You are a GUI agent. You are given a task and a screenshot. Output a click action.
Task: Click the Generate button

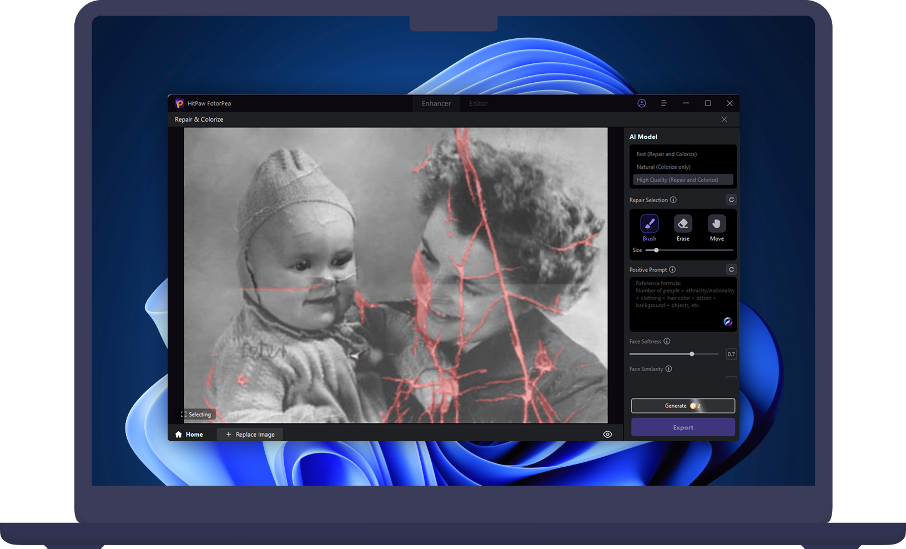[682, 406]
